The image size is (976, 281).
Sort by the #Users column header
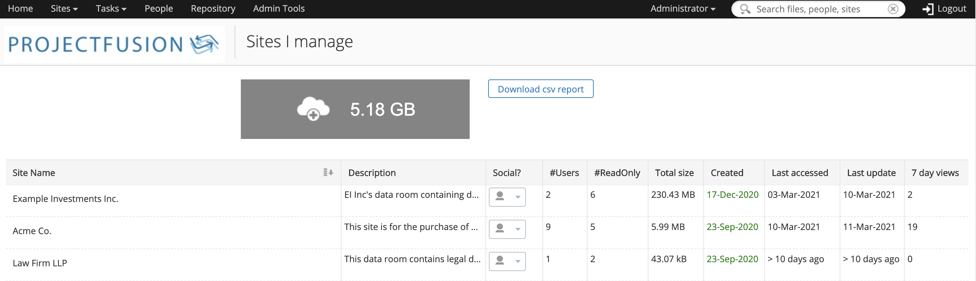tap(564, 173)
